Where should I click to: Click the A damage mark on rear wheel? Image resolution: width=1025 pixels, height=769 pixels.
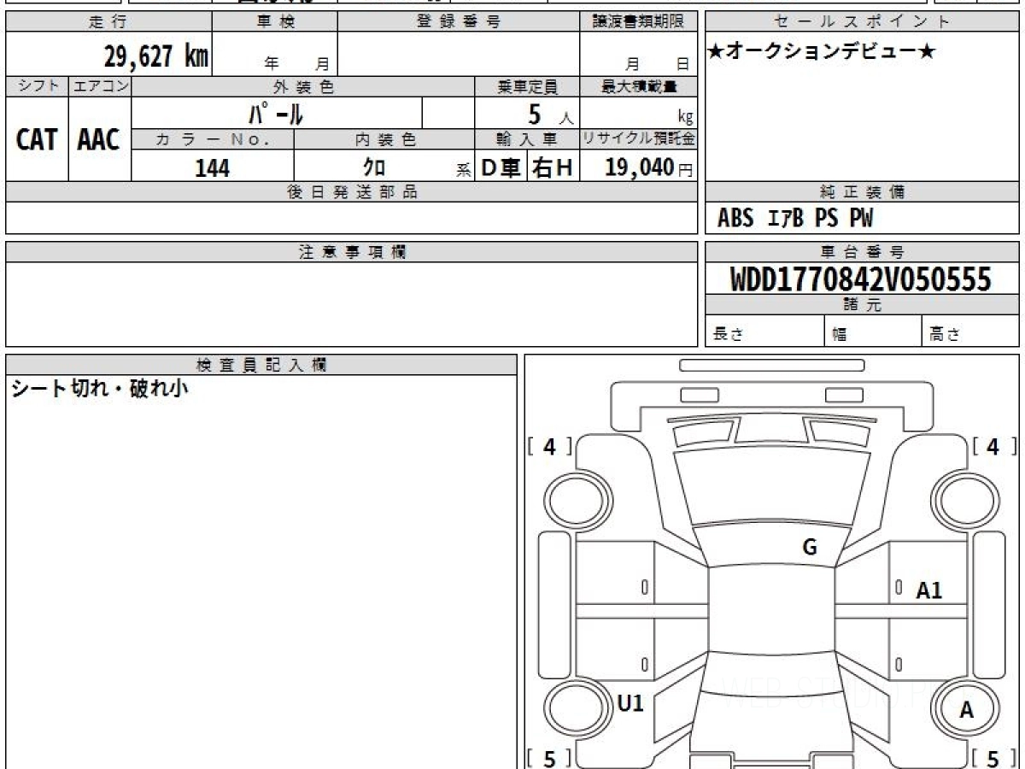[x=966, y=709]
